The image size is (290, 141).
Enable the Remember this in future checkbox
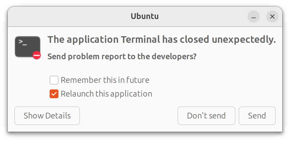click(54, 80)
